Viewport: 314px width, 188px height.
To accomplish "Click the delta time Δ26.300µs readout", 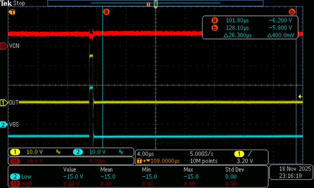I will (x=237, y=35).
